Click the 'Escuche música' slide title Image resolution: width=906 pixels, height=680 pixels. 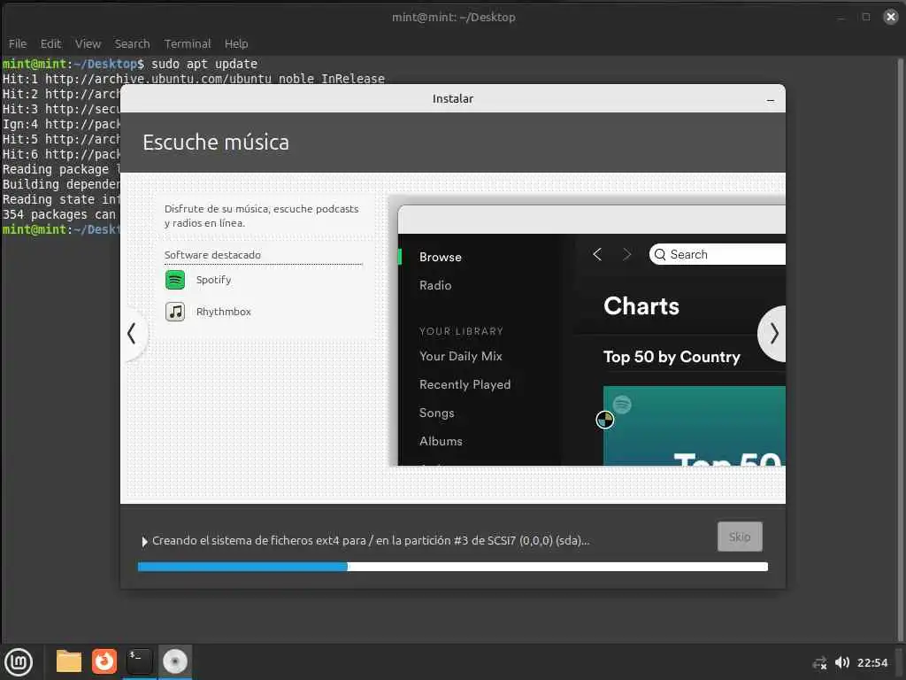pos(216,143)
